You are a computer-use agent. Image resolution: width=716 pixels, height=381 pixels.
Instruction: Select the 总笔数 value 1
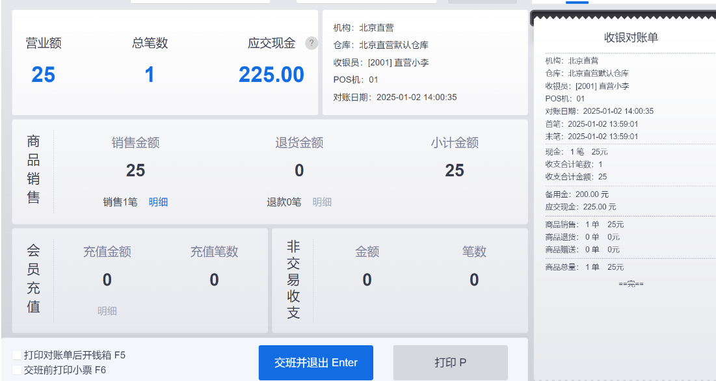[150, 75]
